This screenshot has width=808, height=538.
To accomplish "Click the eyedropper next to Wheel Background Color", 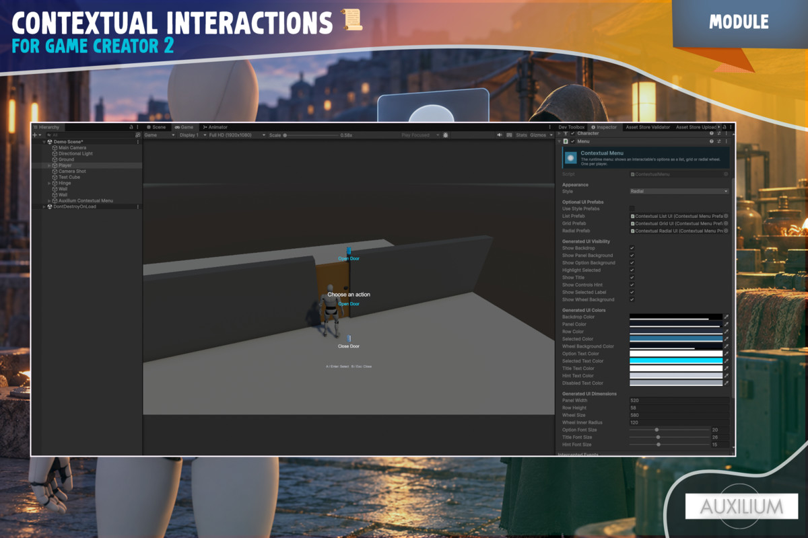I will (727, 346).
